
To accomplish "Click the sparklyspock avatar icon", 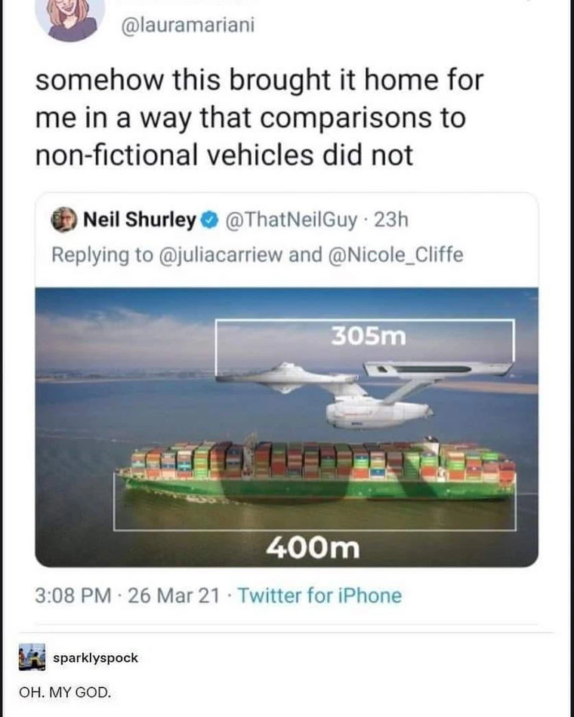I will [x=32, y=657].
